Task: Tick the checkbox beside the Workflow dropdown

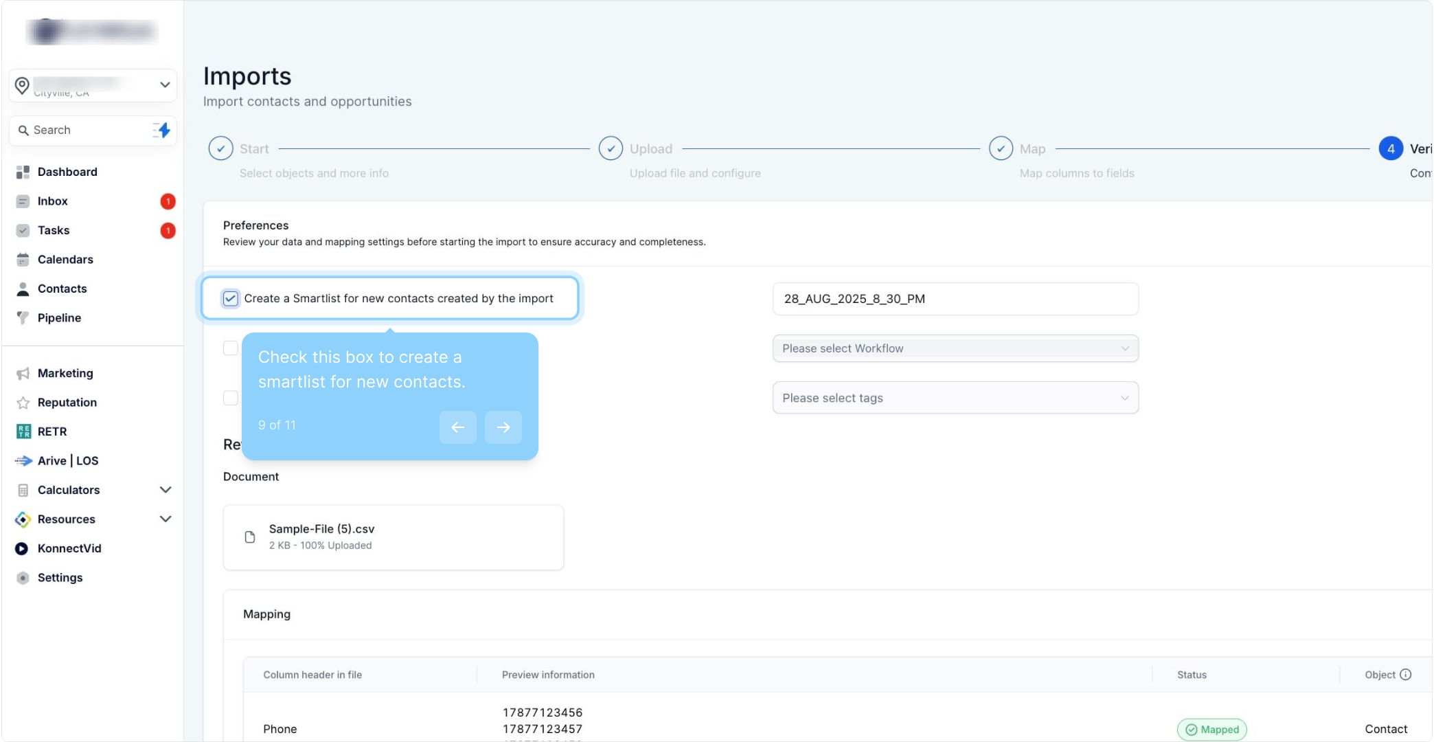Action: click(x=231, y=348)
